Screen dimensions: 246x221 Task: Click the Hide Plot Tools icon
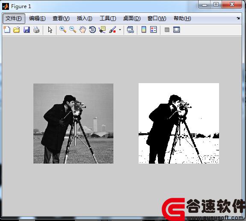(x=167, y=30)
